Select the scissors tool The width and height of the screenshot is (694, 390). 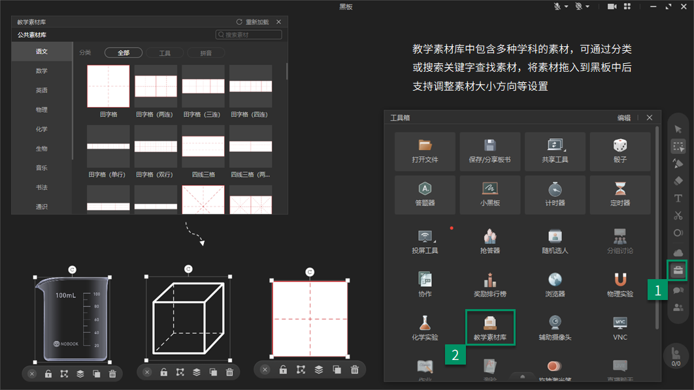click(678, 215)
